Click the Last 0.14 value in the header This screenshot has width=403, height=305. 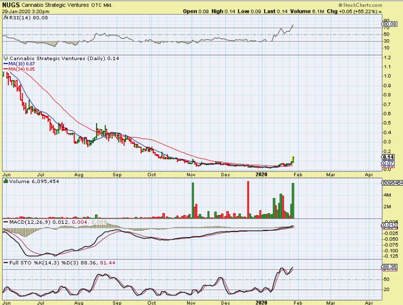coord(275,11)
